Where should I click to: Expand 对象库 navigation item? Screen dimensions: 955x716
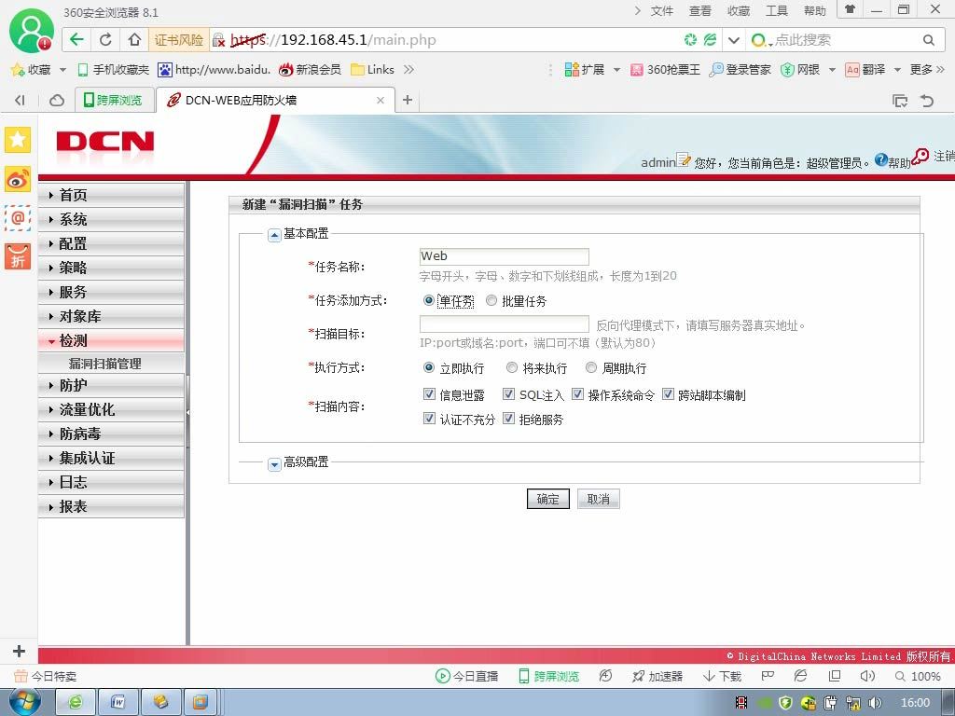112,317
